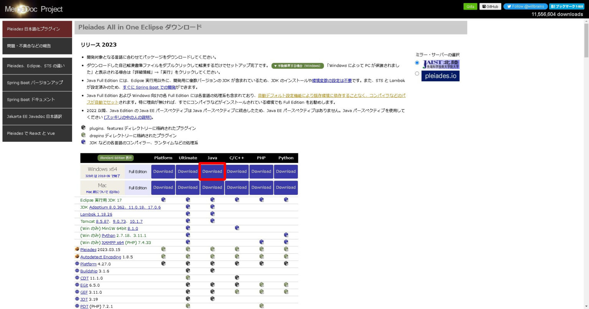
Task: Click the Java column icon for Eclipse 実行用 JDK 17
Action: click(212, 199)
